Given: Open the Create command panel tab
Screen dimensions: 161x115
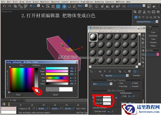Looking at the screenshot, I should click(x=135, y=12).
